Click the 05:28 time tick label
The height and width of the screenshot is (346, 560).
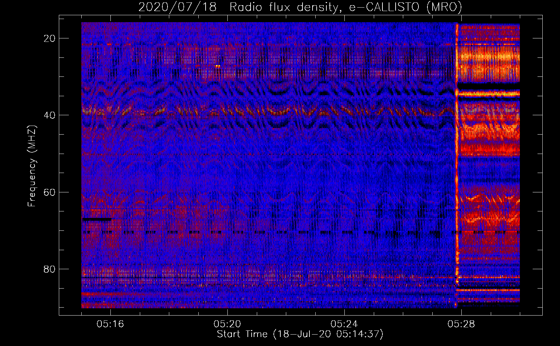(461, 324)
